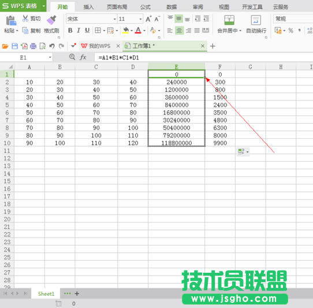Align text right
313x308 pixels.
point(188,31)
